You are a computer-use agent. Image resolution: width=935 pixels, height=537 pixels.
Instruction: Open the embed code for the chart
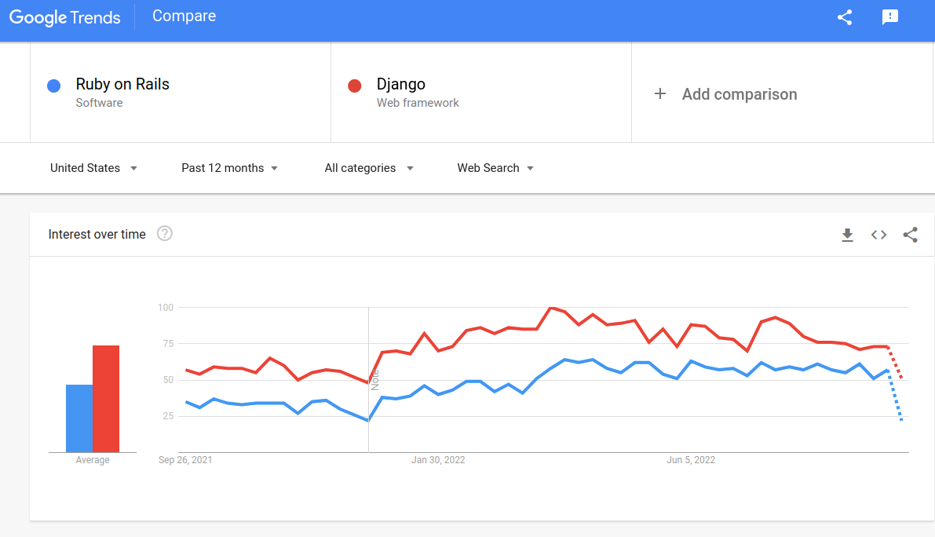(878, 234)
